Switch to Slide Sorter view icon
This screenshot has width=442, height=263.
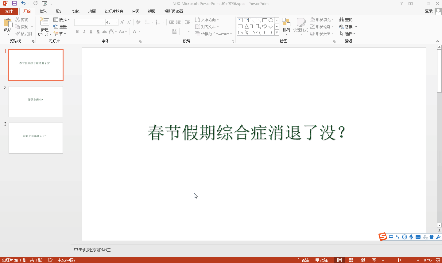click(x=351, y=260)
